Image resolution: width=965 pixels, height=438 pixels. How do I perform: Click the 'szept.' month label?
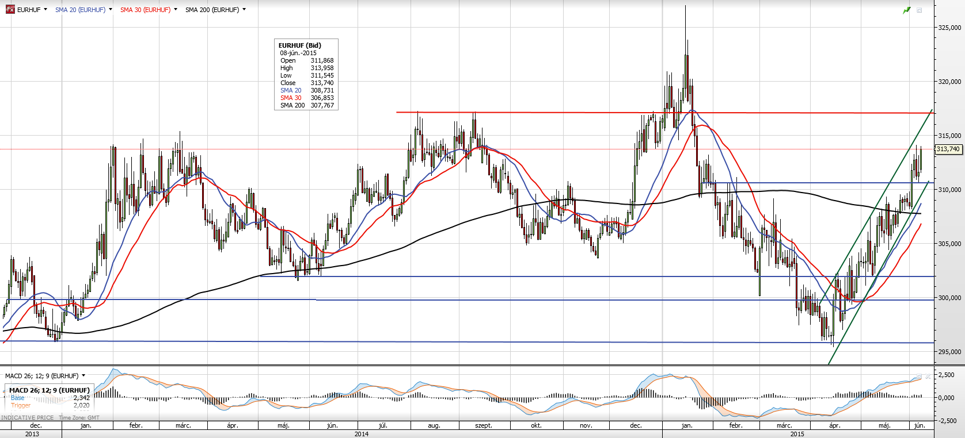pos(484,425)
